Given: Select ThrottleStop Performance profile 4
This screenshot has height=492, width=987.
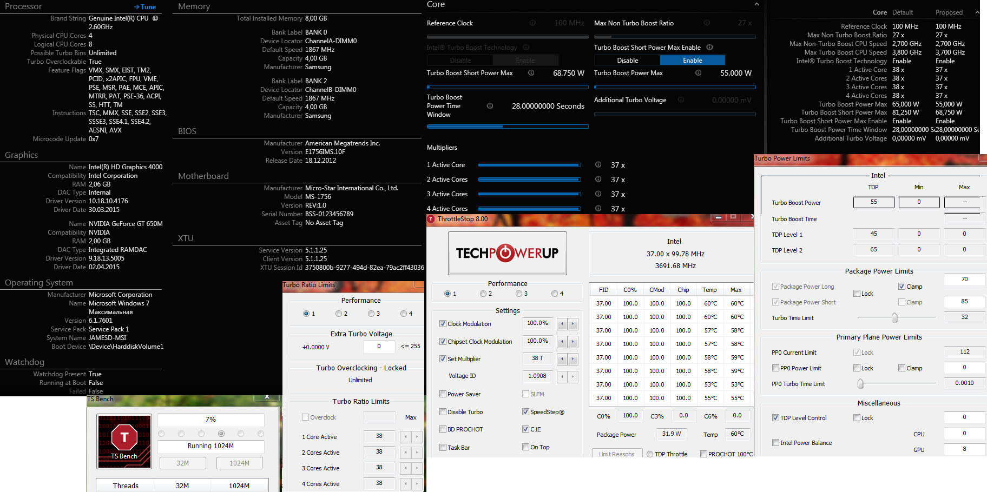Looking at the screenshot, I should click(554, 294).
